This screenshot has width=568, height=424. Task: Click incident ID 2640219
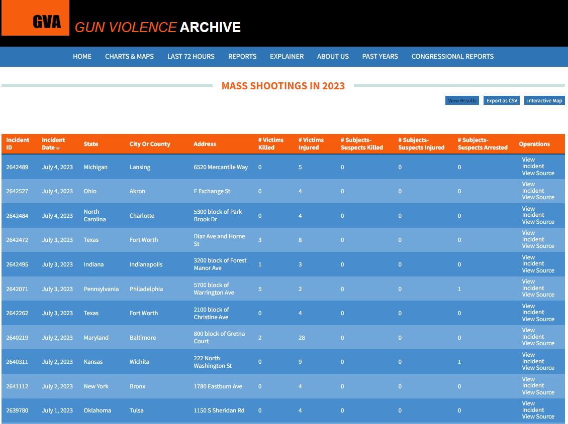click(x=17, y=338)
